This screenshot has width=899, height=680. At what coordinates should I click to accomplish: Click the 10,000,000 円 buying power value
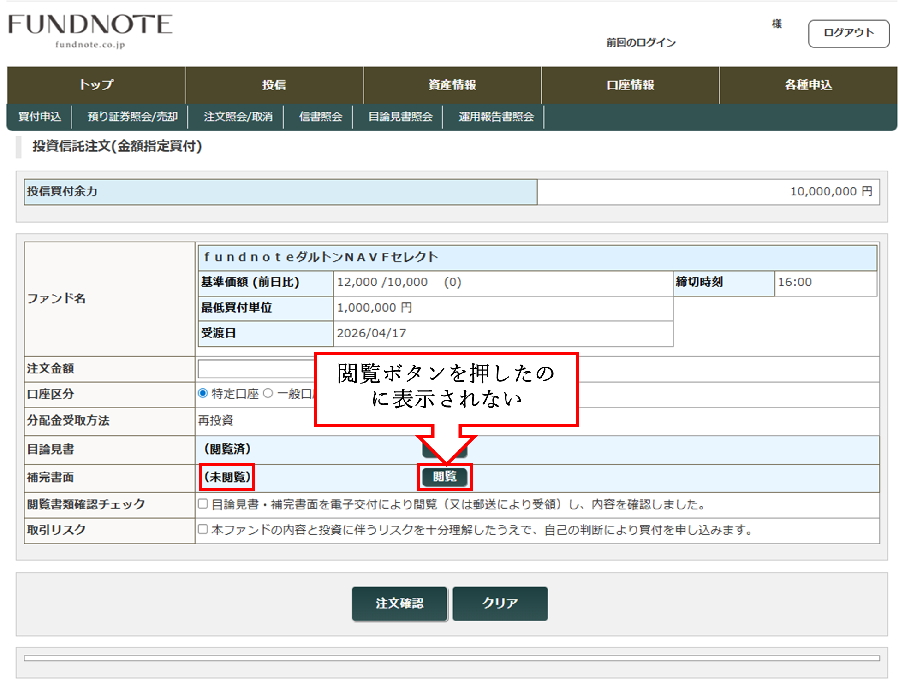831,191
